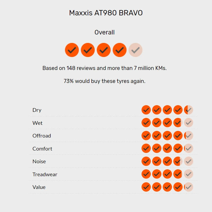Select the Offroad rating label
This screenshot has height=212, width=212.
pyautogui.click(x=42, y=136)
